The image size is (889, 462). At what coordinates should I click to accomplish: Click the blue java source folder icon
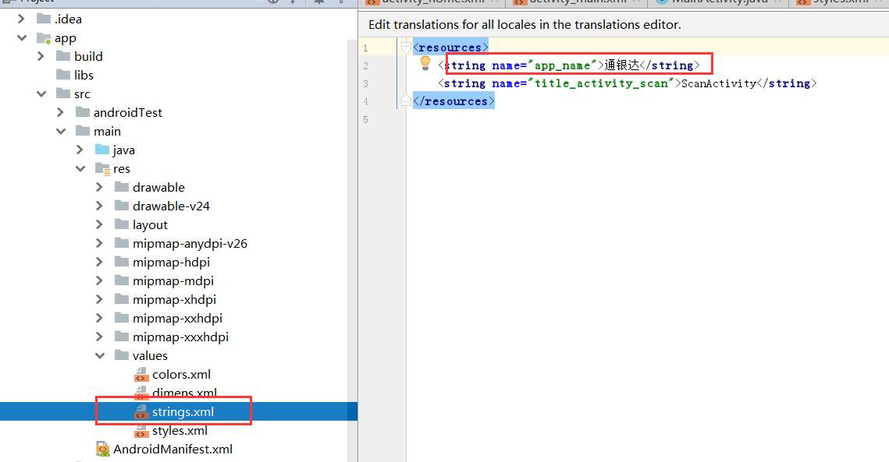click(x=102, y=150)
